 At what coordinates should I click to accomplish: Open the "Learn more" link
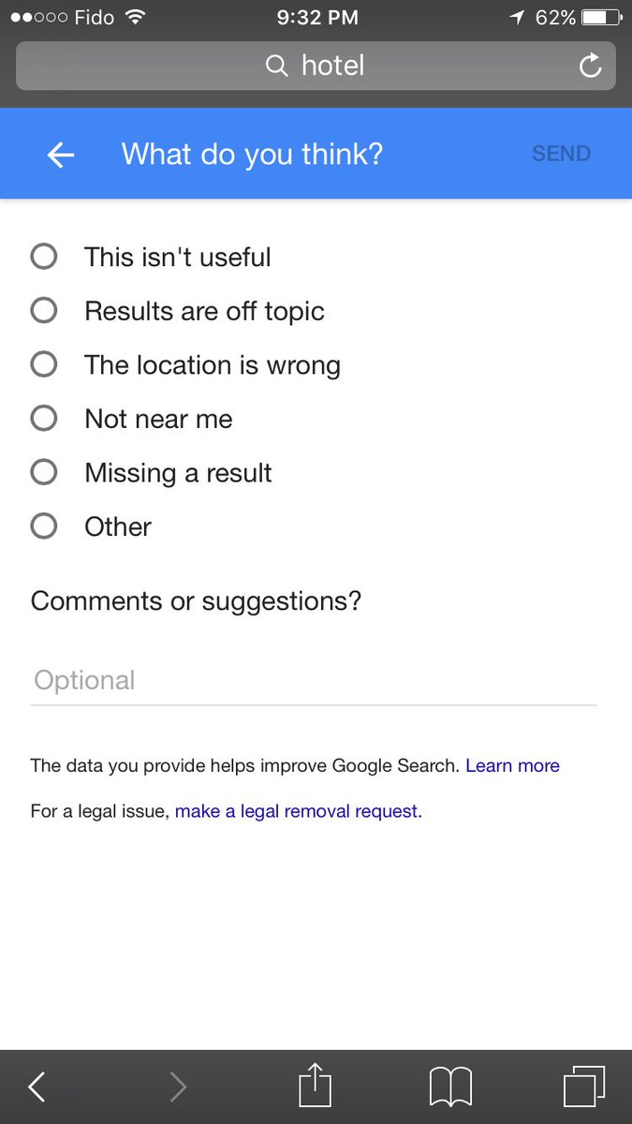click(x=512, y=766)
